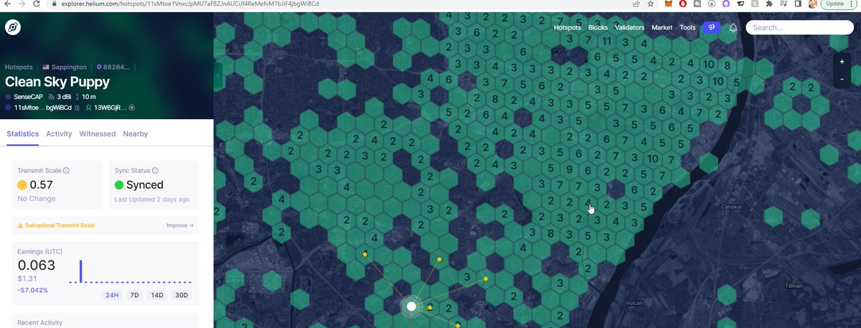Click the Hotspots breadcrumb link
This screenshot has height=328, width=861.
[19, 67]
